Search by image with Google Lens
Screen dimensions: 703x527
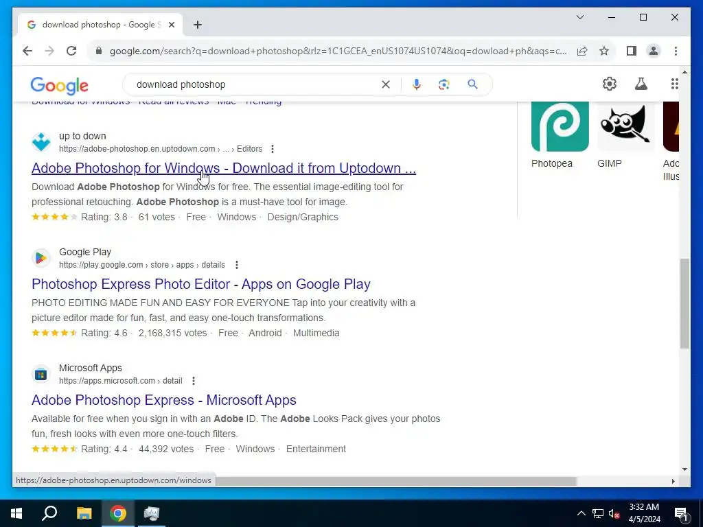444,84
